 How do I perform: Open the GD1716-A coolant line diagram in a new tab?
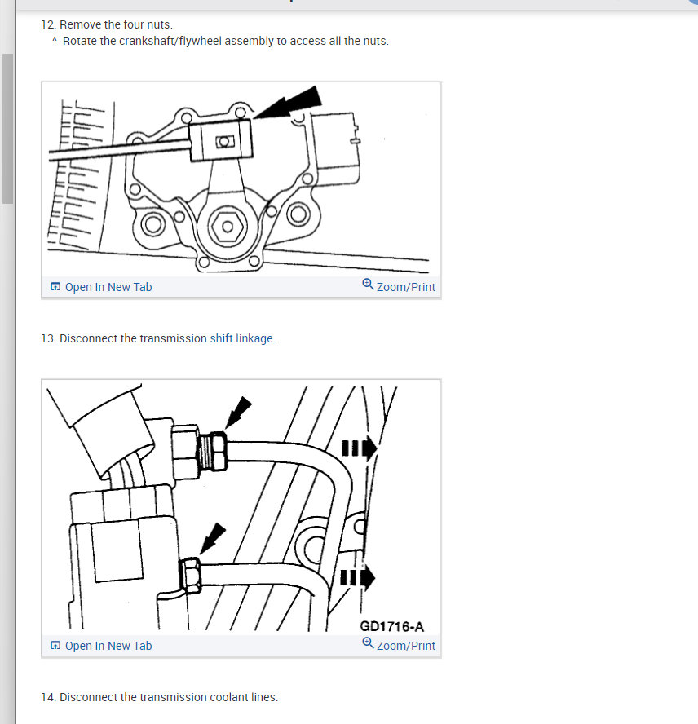click(x=108, y=646)
